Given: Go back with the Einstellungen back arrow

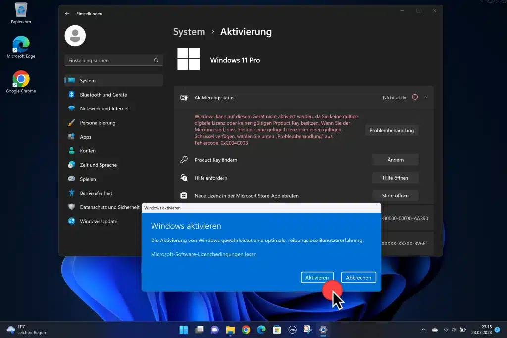Looking at the screenshot, I should [x=67, y=13].
